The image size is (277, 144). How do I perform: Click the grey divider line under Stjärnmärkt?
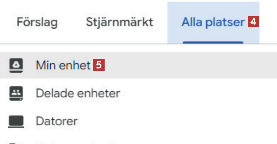pos(119,44)
